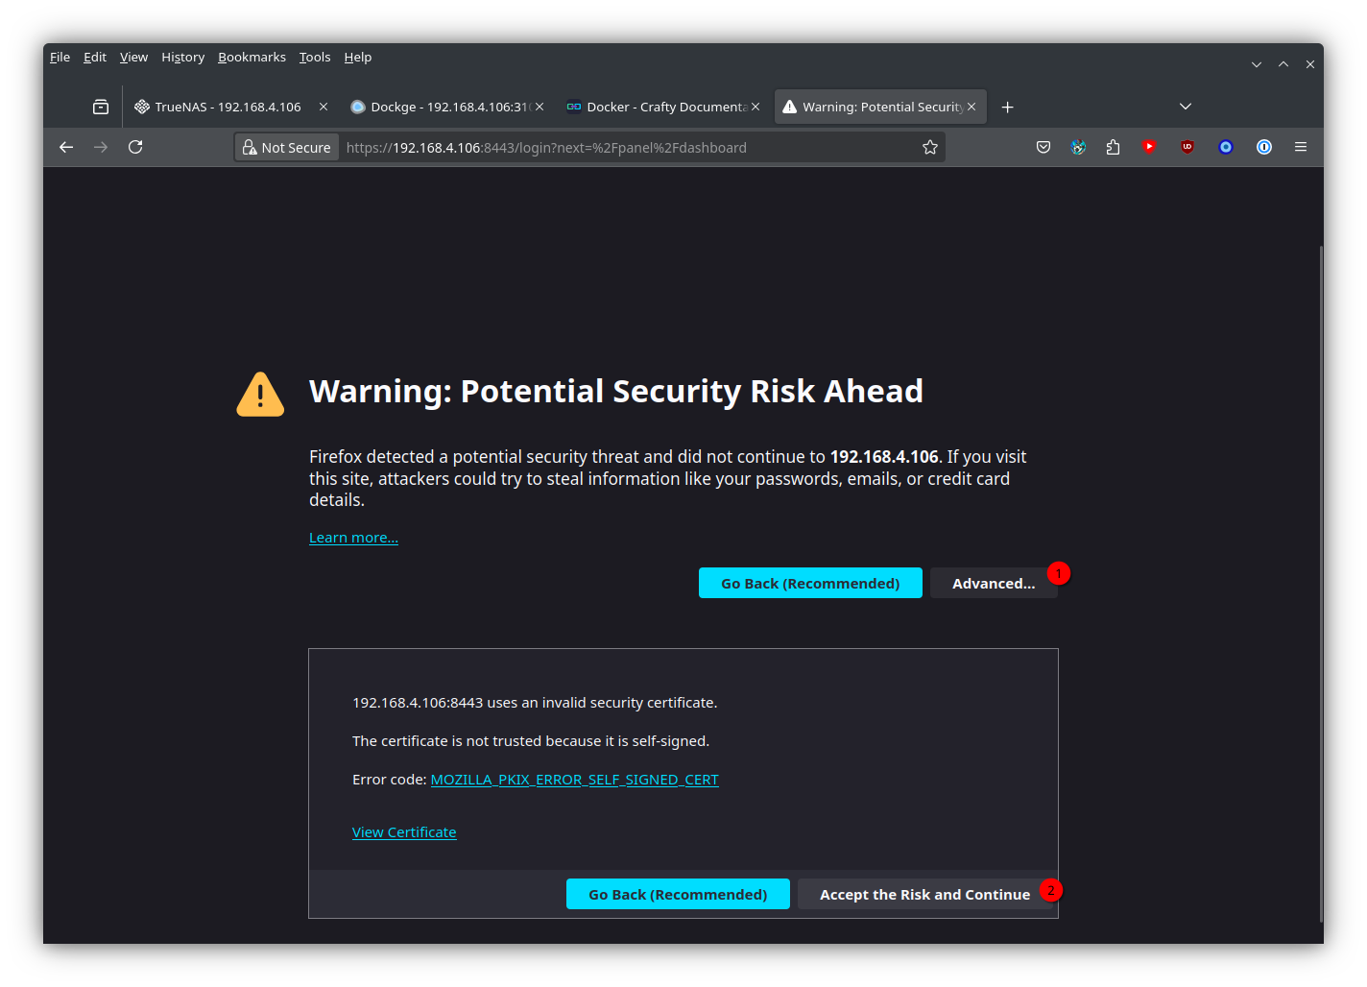Bookmark this page with the star
This screenshot has height=987, width=1367.
929,147
